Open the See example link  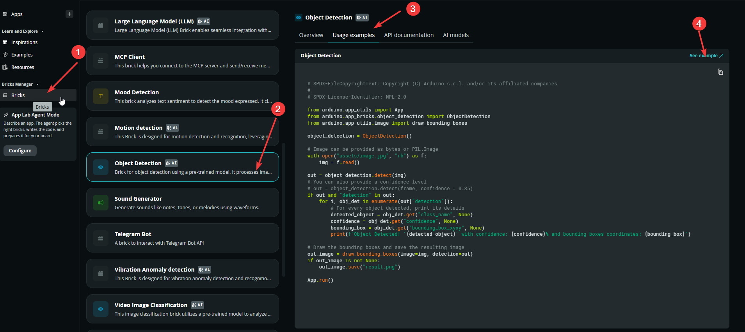click(706, 56)
